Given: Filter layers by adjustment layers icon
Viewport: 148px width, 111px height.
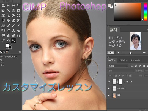Looking at the screenshot, I should coord(136,66).
